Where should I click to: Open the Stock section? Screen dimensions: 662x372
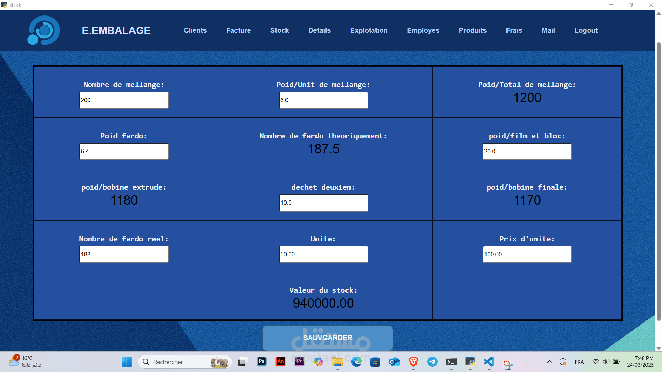tap(279, 30)
